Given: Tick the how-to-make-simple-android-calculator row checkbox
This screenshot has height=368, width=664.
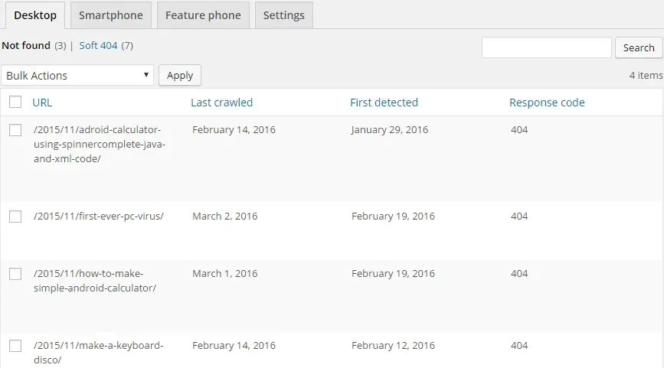Looking at the screenshot, I should (x=15, y=274).
